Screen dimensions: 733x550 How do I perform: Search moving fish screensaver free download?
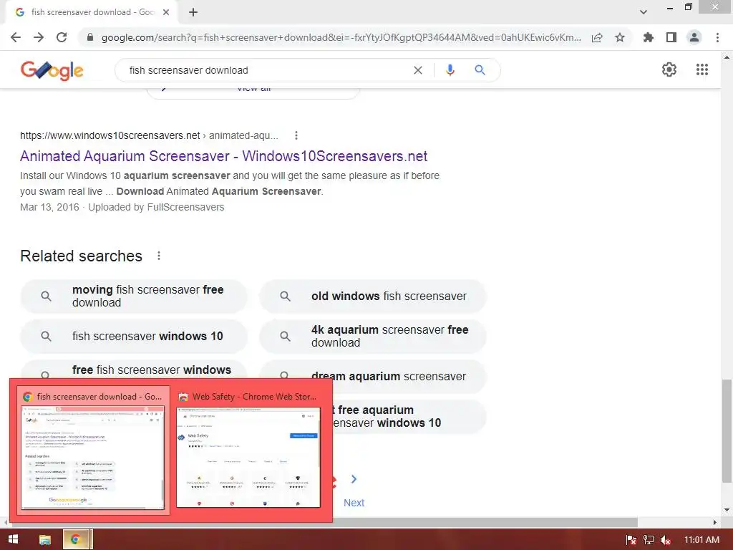coord(134,296)
